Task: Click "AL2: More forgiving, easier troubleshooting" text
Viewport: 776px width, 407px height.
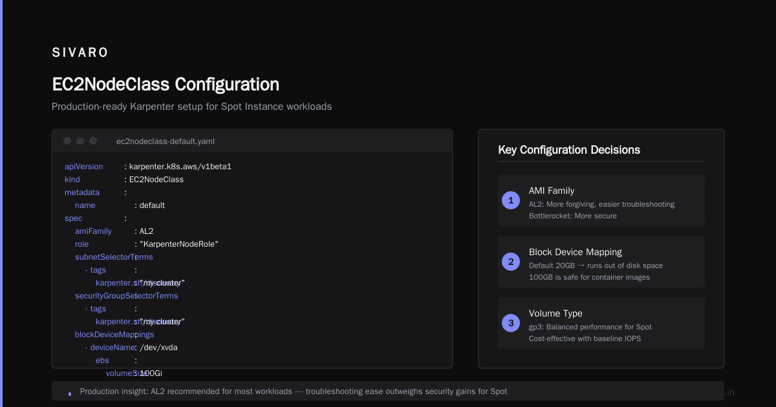Action: point(601,204)
